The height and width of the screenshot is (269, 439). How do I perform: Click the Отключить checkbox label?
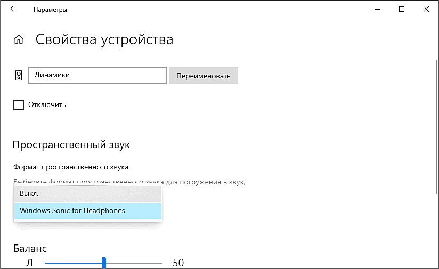tap(47, 104)
